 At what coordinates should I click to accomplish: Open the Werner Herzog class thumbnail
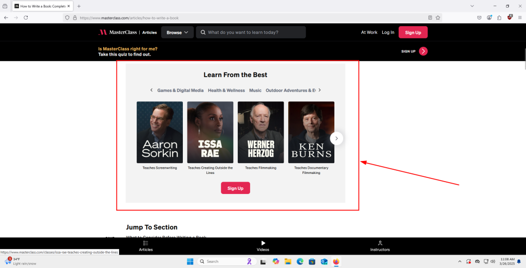click(x=260, y=132)
